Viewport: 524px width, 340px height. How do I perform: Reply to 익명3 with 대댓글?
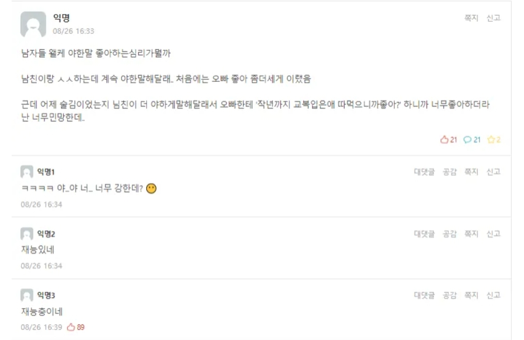point(424,295)
